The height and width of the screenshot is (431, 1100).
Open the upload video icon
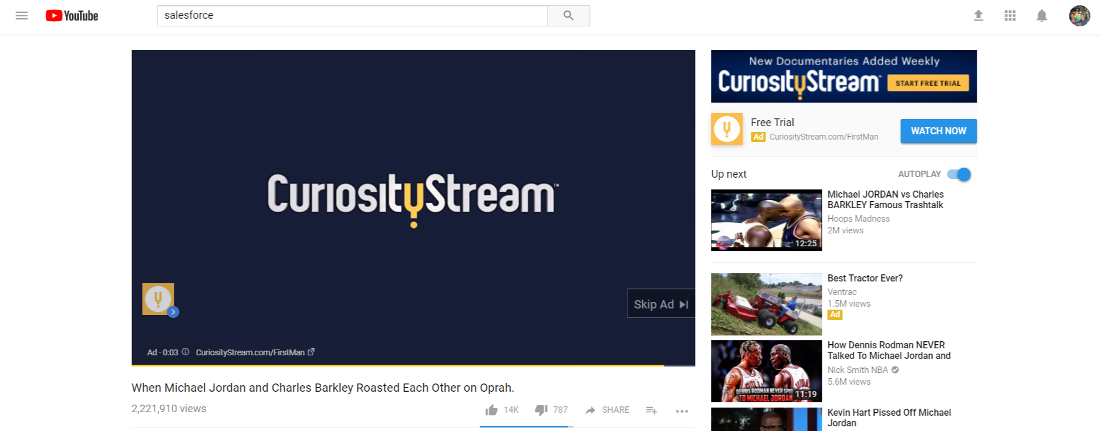[x=978, y=16]
